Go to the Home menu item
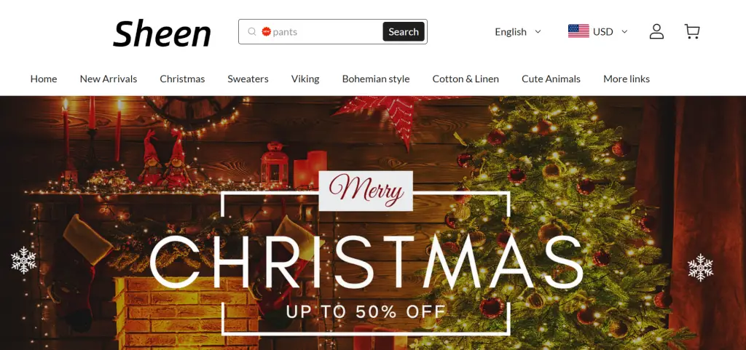The image size is (746, 350). [x=44, y=79]
